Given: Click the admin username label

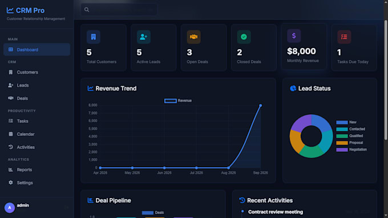Looking at the screenshot, I should 23,205.
